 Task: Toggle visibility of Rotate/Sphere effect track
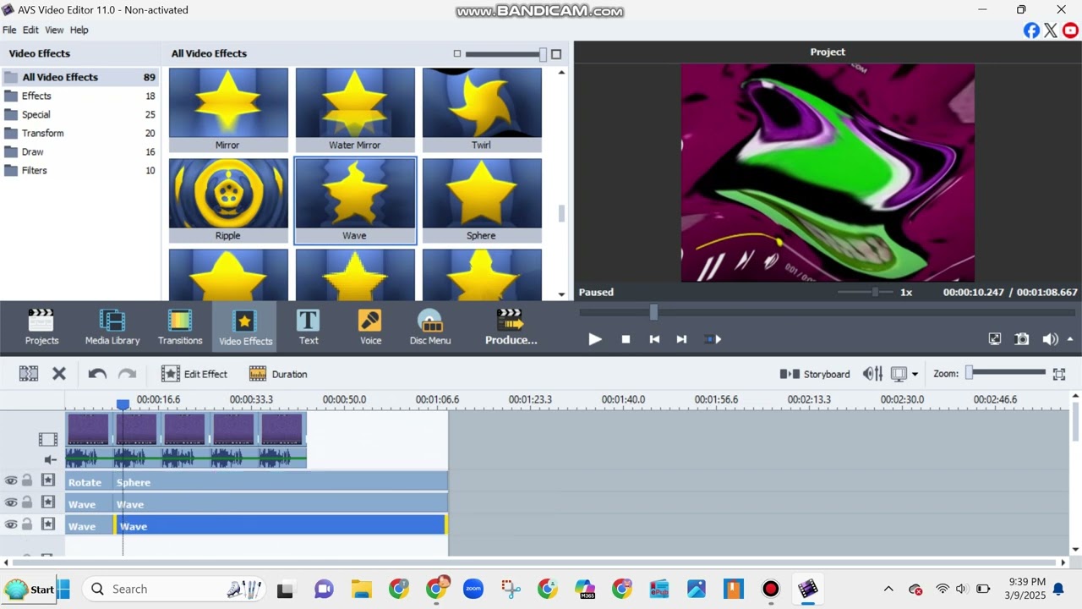tap(11, 480)
